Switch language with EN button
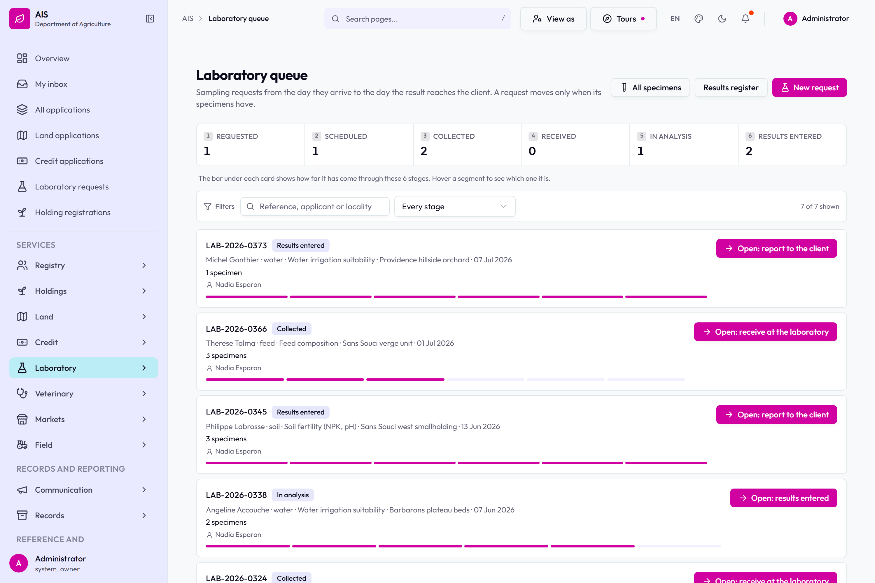Viewport: 875px width, 583px height. click(x=675, y=19)
